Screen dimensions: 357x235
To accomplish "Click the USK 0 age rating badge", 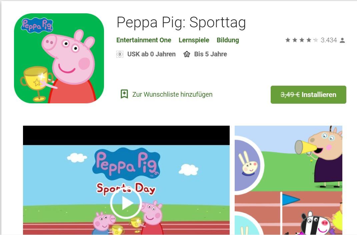I will tap(120, 54).
